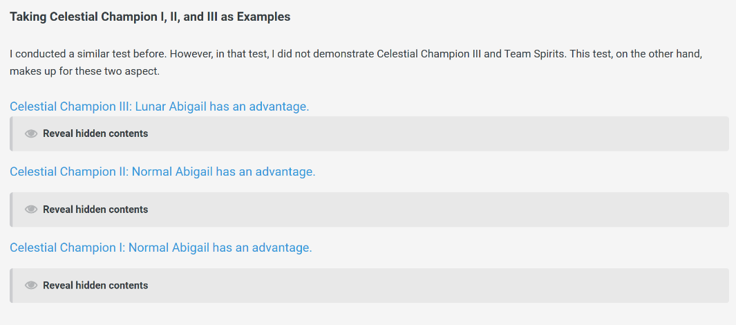
Task: Reveal hidden contents for Celestial Champion I
Action: click(95, 286)
